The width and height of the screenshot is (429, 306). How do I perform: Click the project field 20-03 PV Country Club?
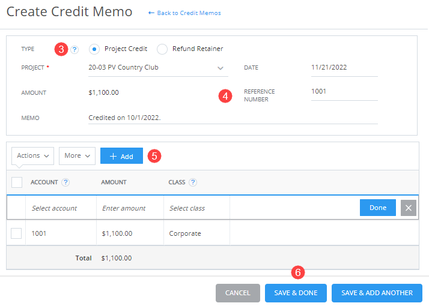(158, 68)
